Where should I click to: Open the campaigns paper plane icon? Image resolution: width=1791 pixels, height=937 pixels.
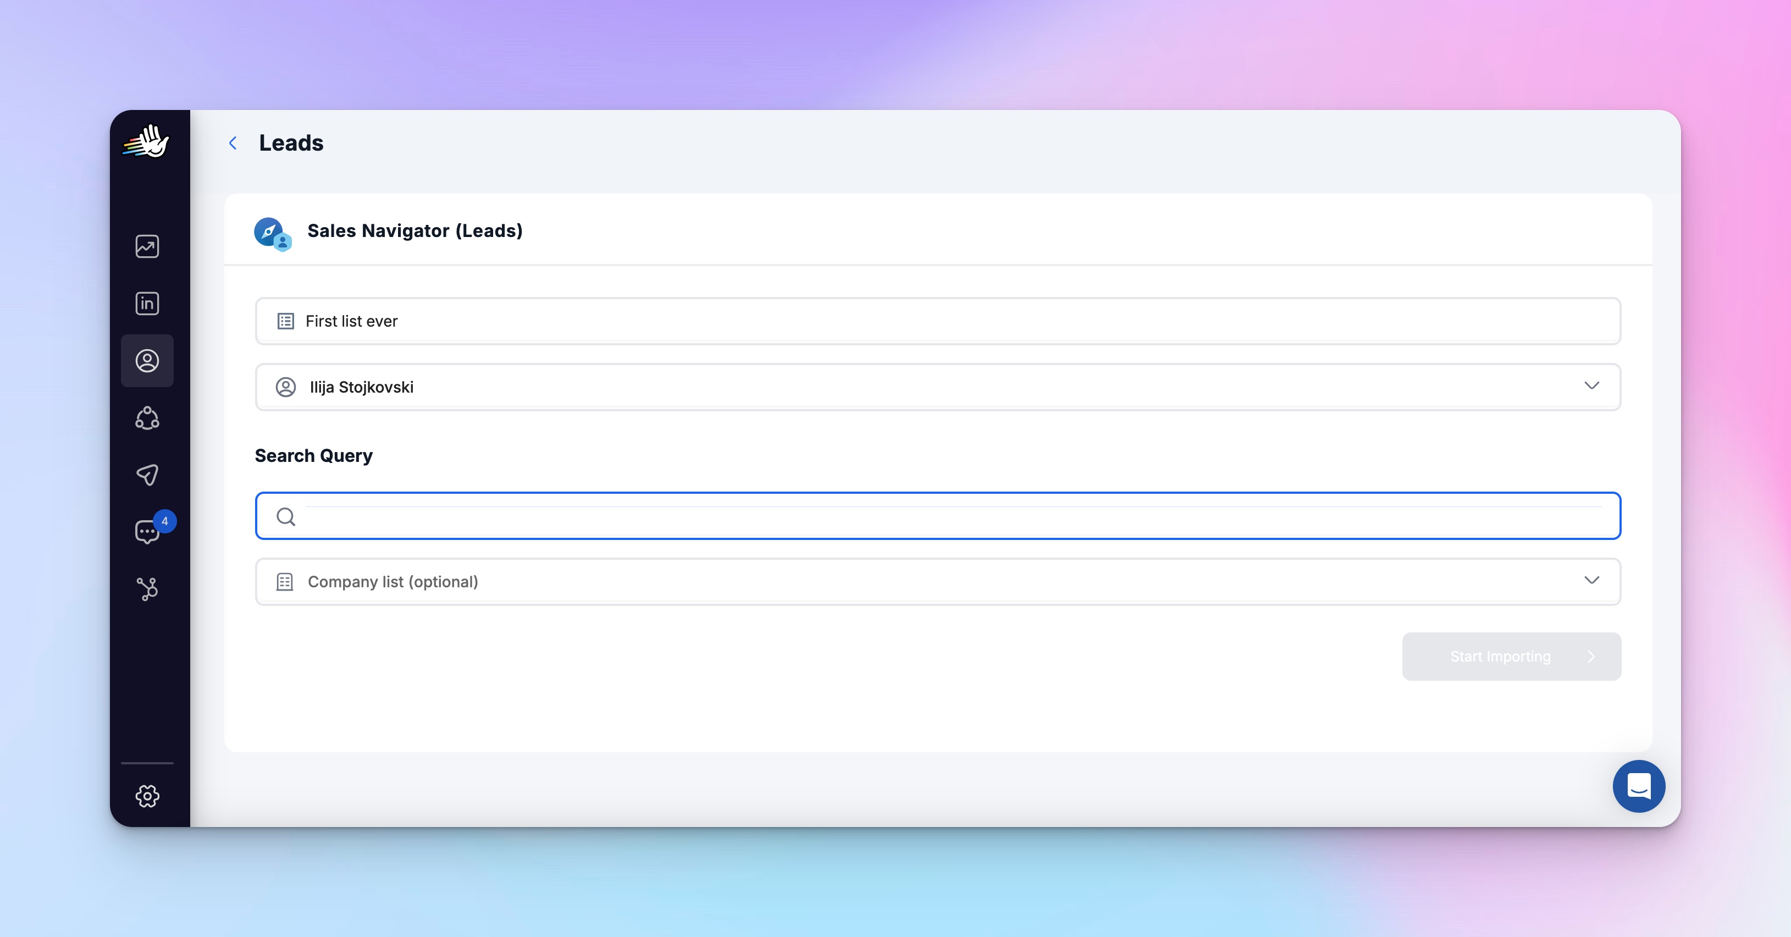point(147,475)
